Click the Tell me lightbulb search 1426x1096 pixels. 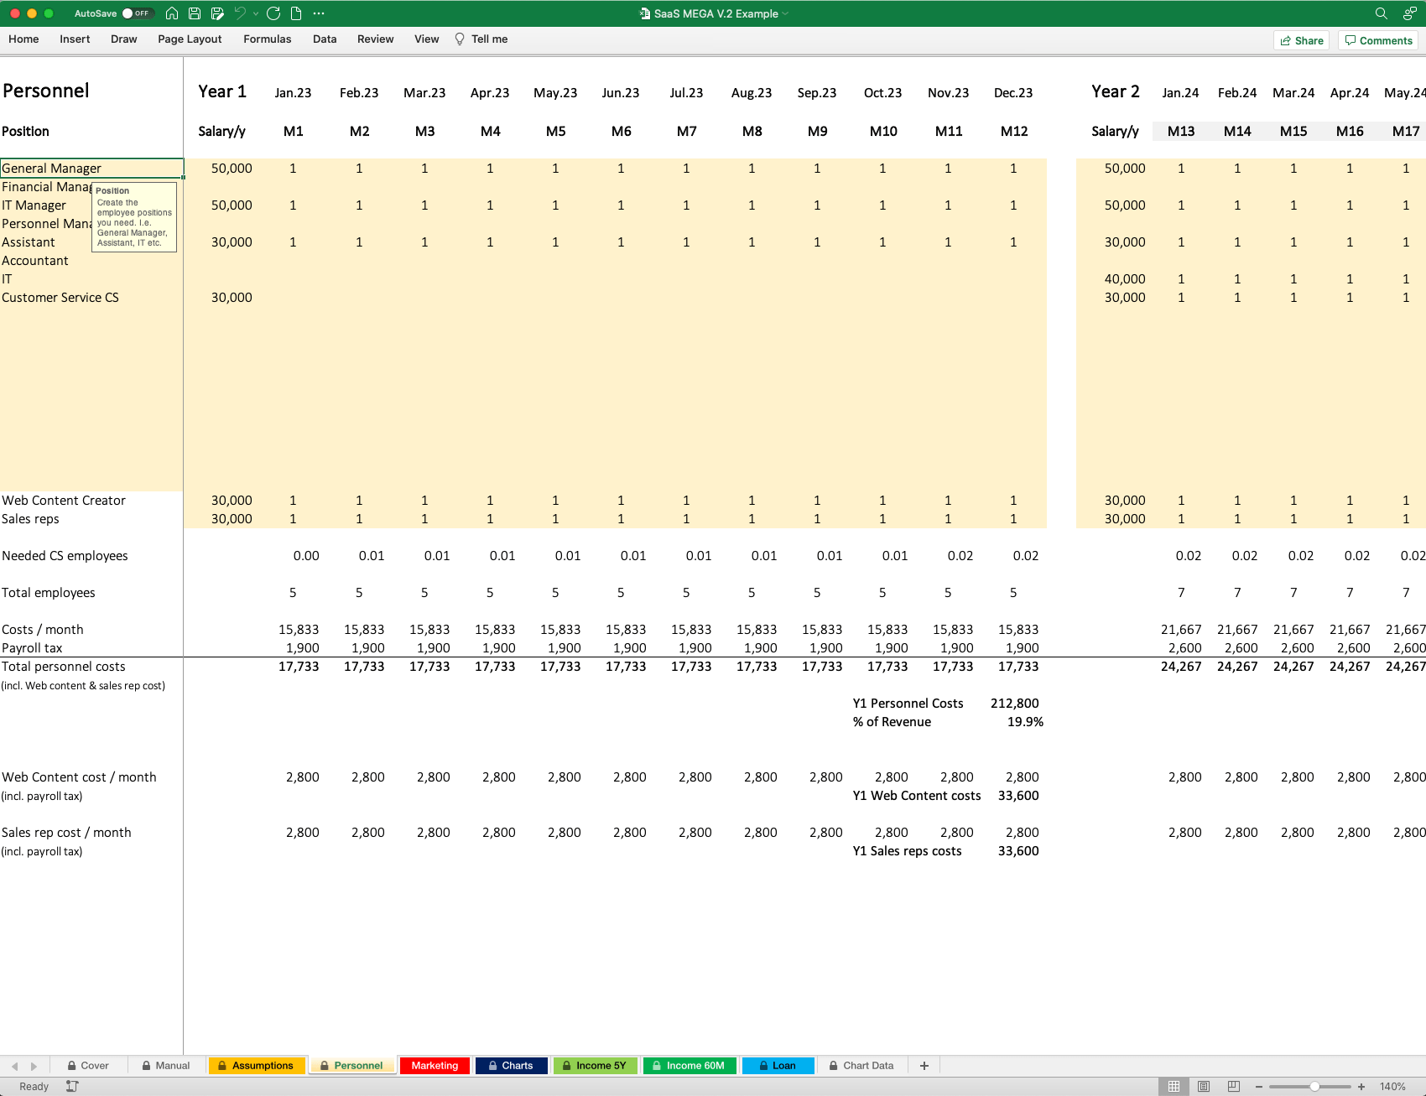click(481, 39)
